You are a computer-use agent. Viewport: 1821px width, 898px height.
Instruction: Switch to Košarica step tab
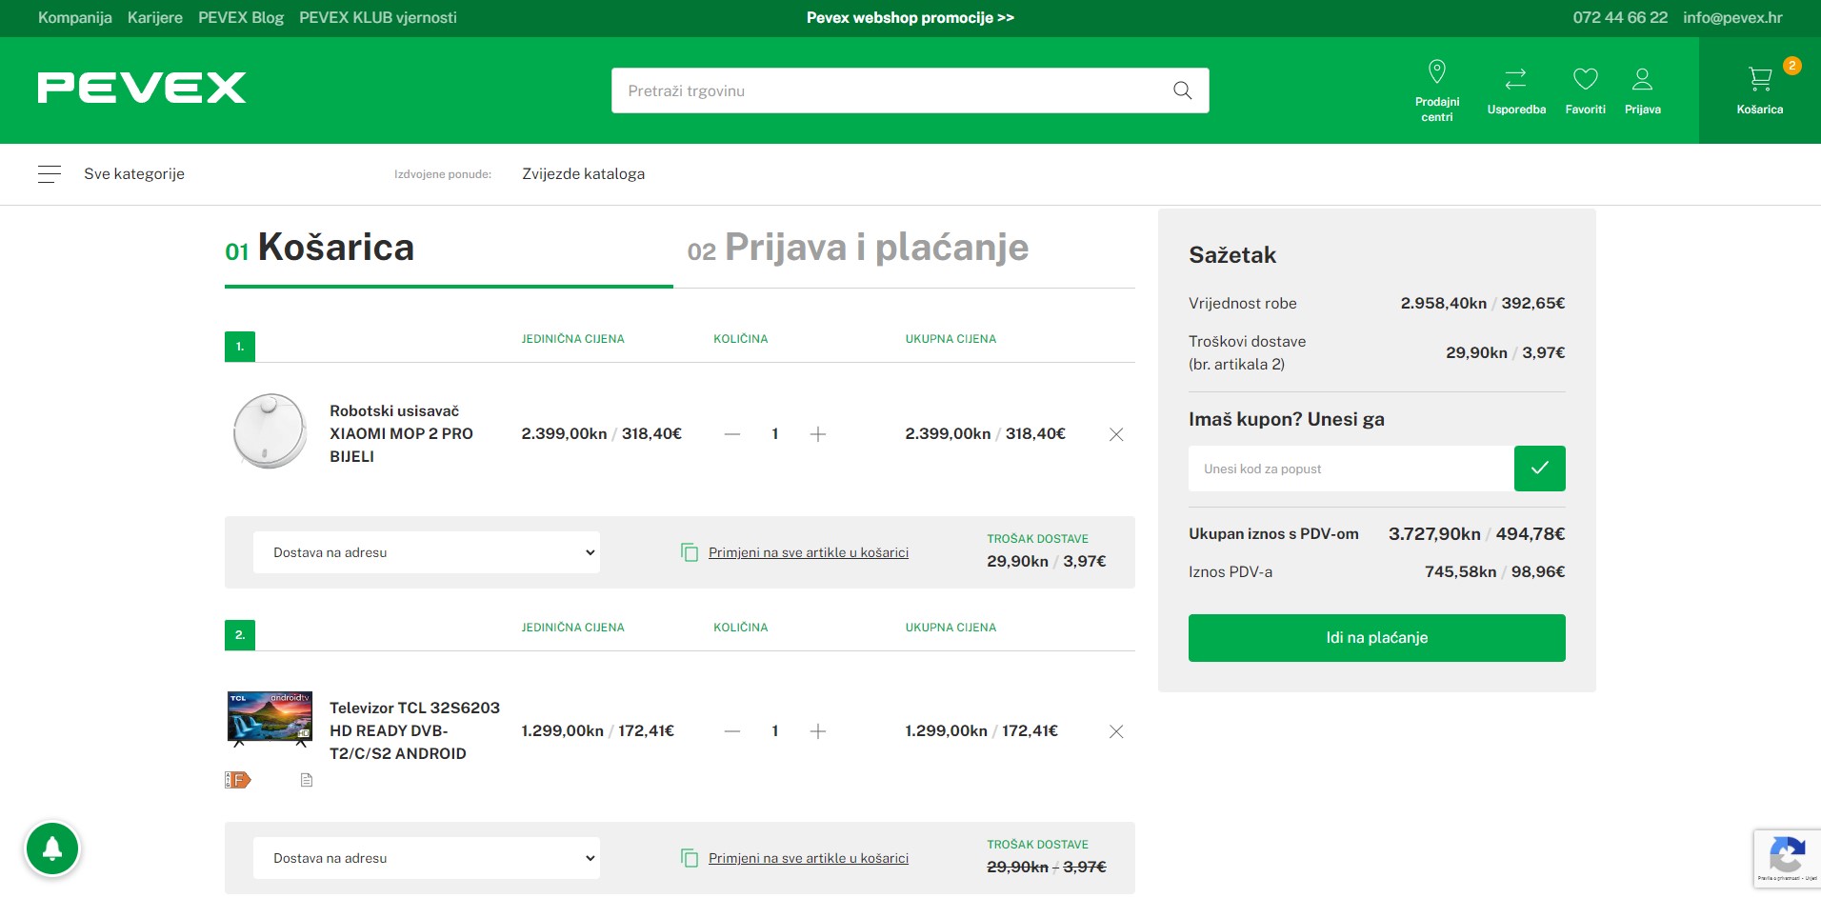click(x=320, y=248)
